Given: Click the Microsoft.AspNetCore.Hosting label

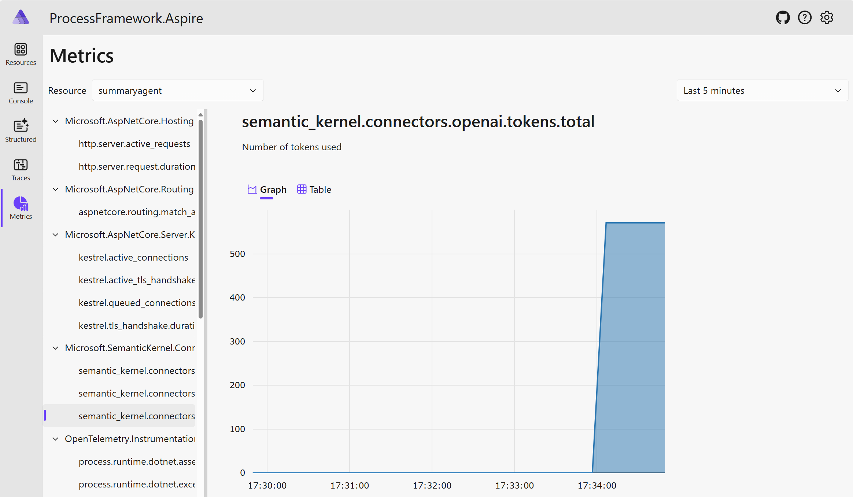Looking at the screenshot, I should (129, 121).
